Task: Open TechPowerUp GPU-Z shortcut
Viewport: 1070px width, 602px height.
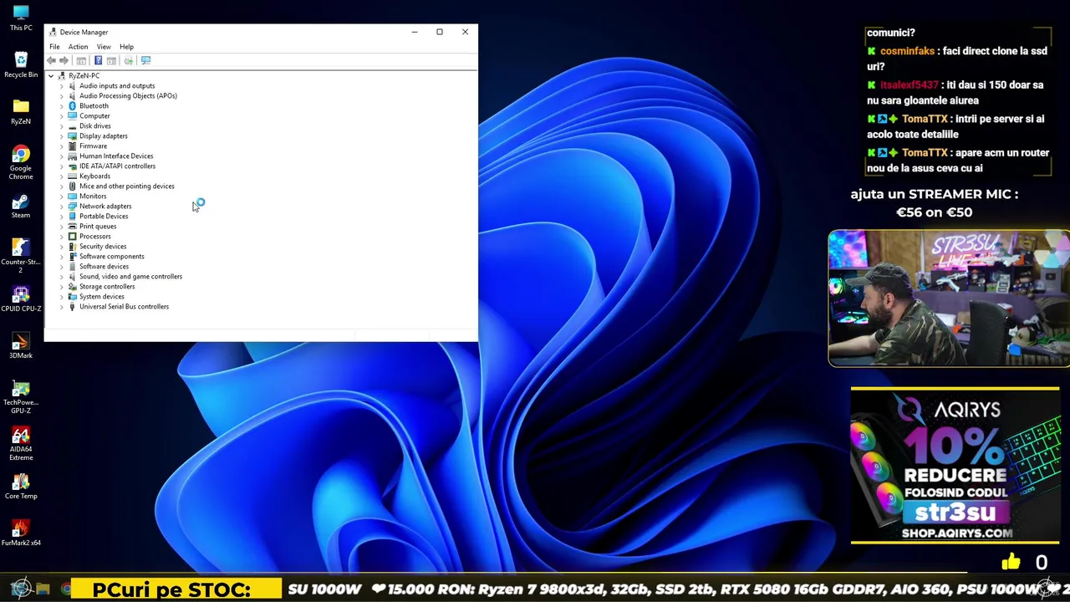Action: click(x=21, y=396)
